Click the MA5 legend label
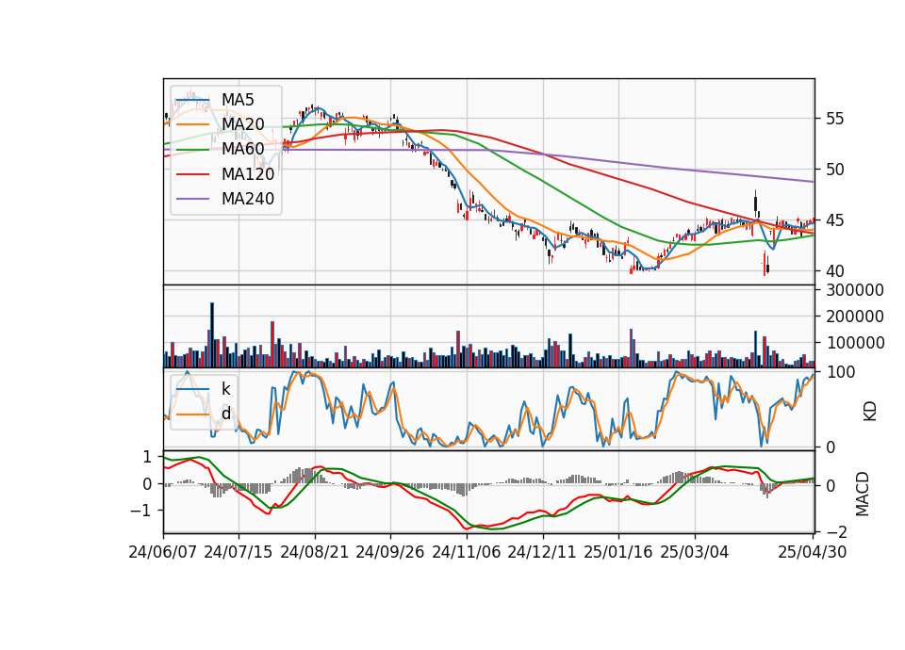This screenshot has width=905, height=650. (238, 100)
